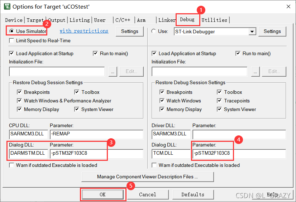Select the Use hardware debugger radio button
Screen dimensions: 296x202
click(154, 31)
